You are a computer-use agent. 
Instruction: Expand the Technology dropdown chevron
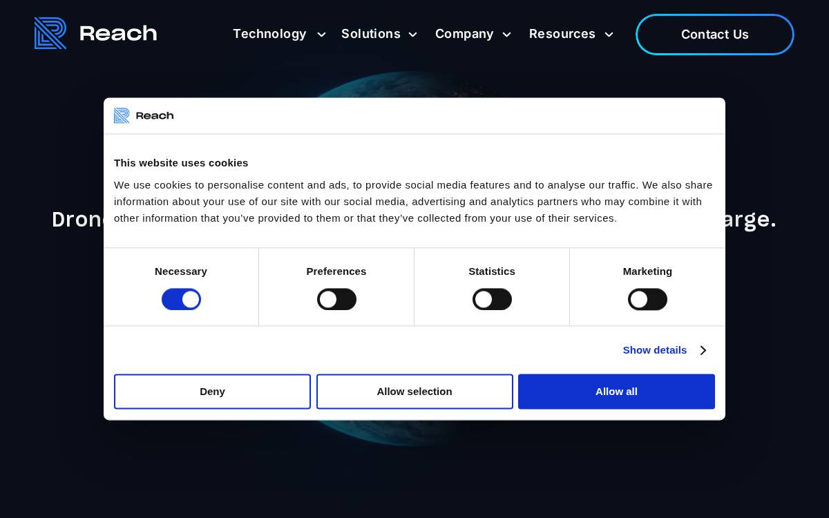pyautogui.click(x=321, y=35)
